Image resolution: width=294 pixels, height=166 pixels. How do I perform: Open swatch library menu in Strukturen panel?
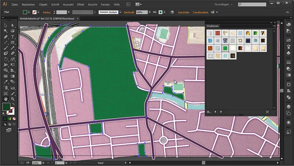pos(209,112)
